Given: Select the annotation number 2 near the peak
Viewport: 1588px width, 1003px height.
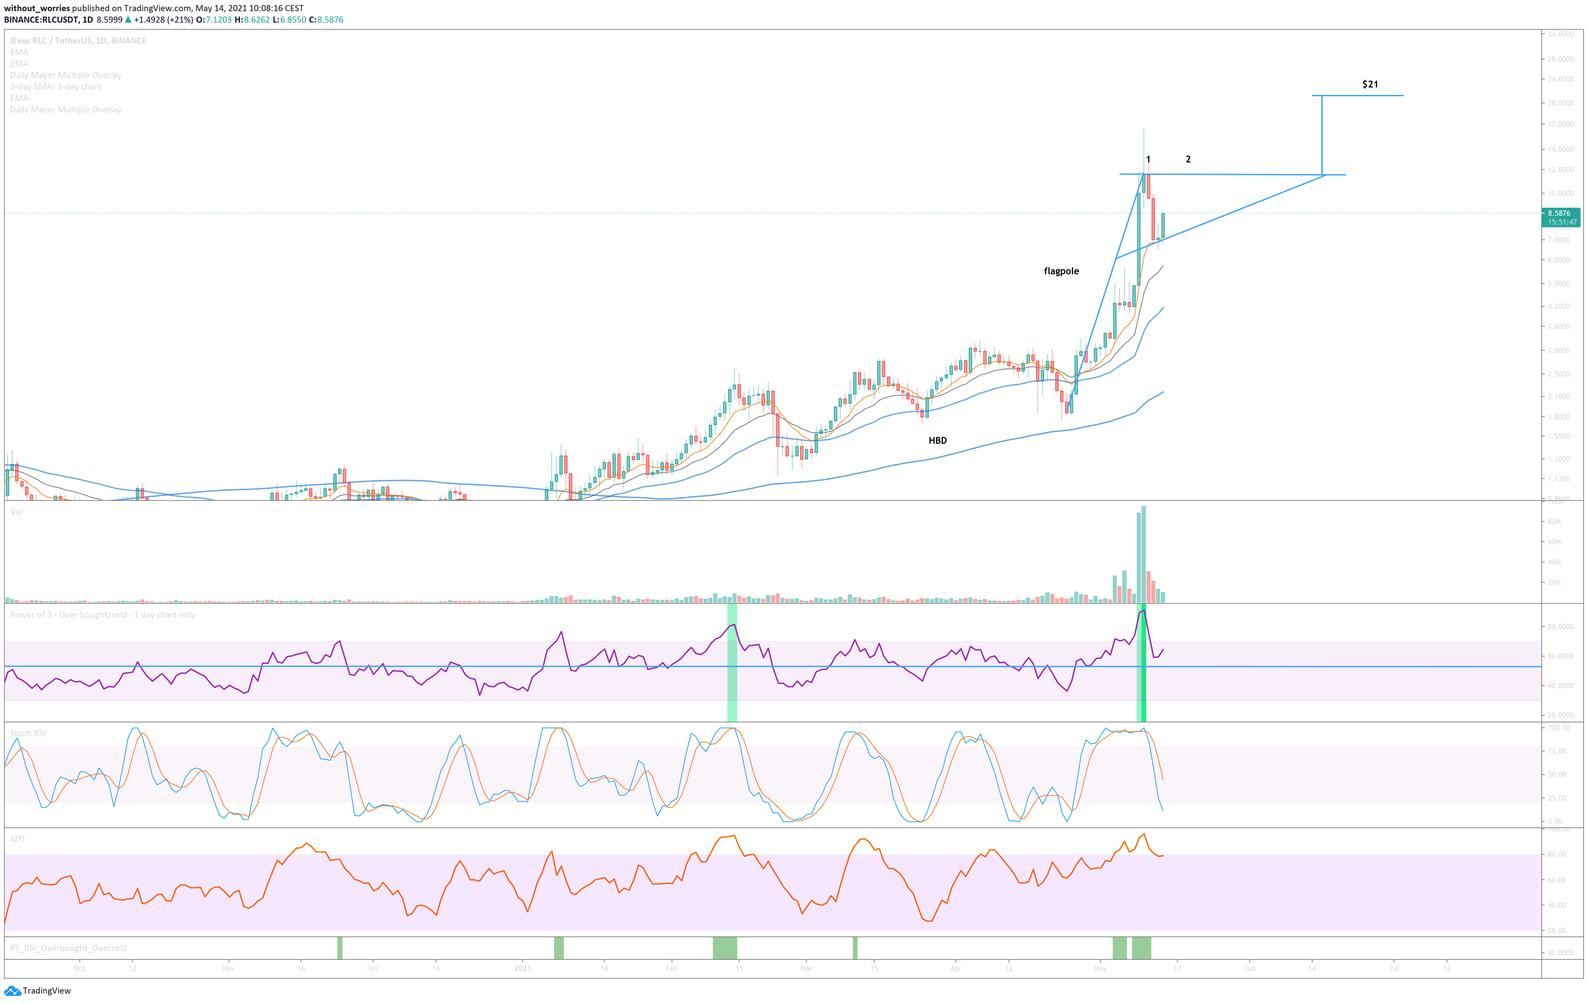Looking at the screenshot, I should pyautogui.click(x=1188, y=159).
